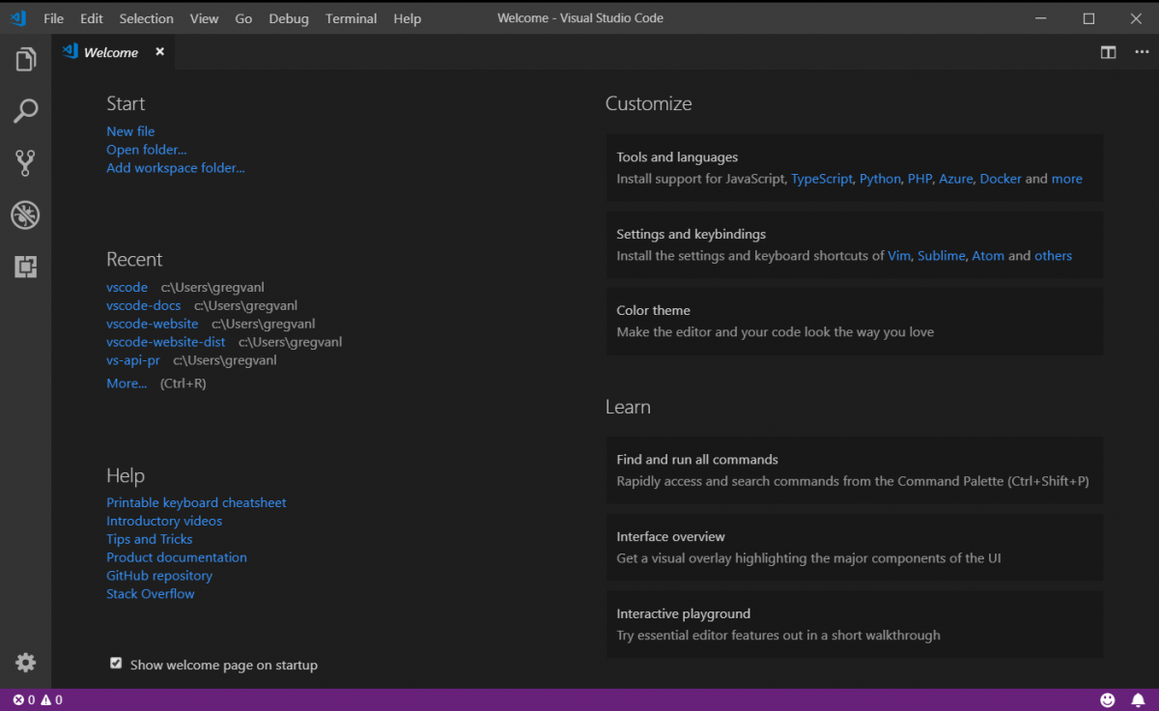Click the settings gear icon
1159x711 pixels.
pyautogui.click(x=25, y=663)
